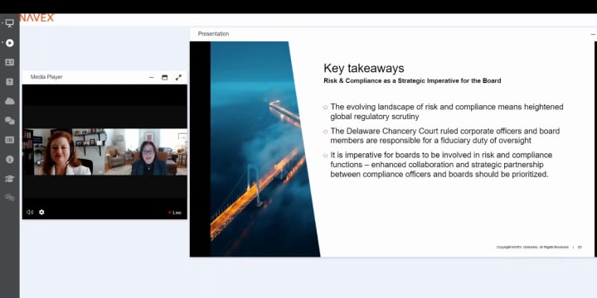The width and height of the screenshot is (597, 298).
Task: Select the Presentation panel title bar
Action: click(393, 34)
